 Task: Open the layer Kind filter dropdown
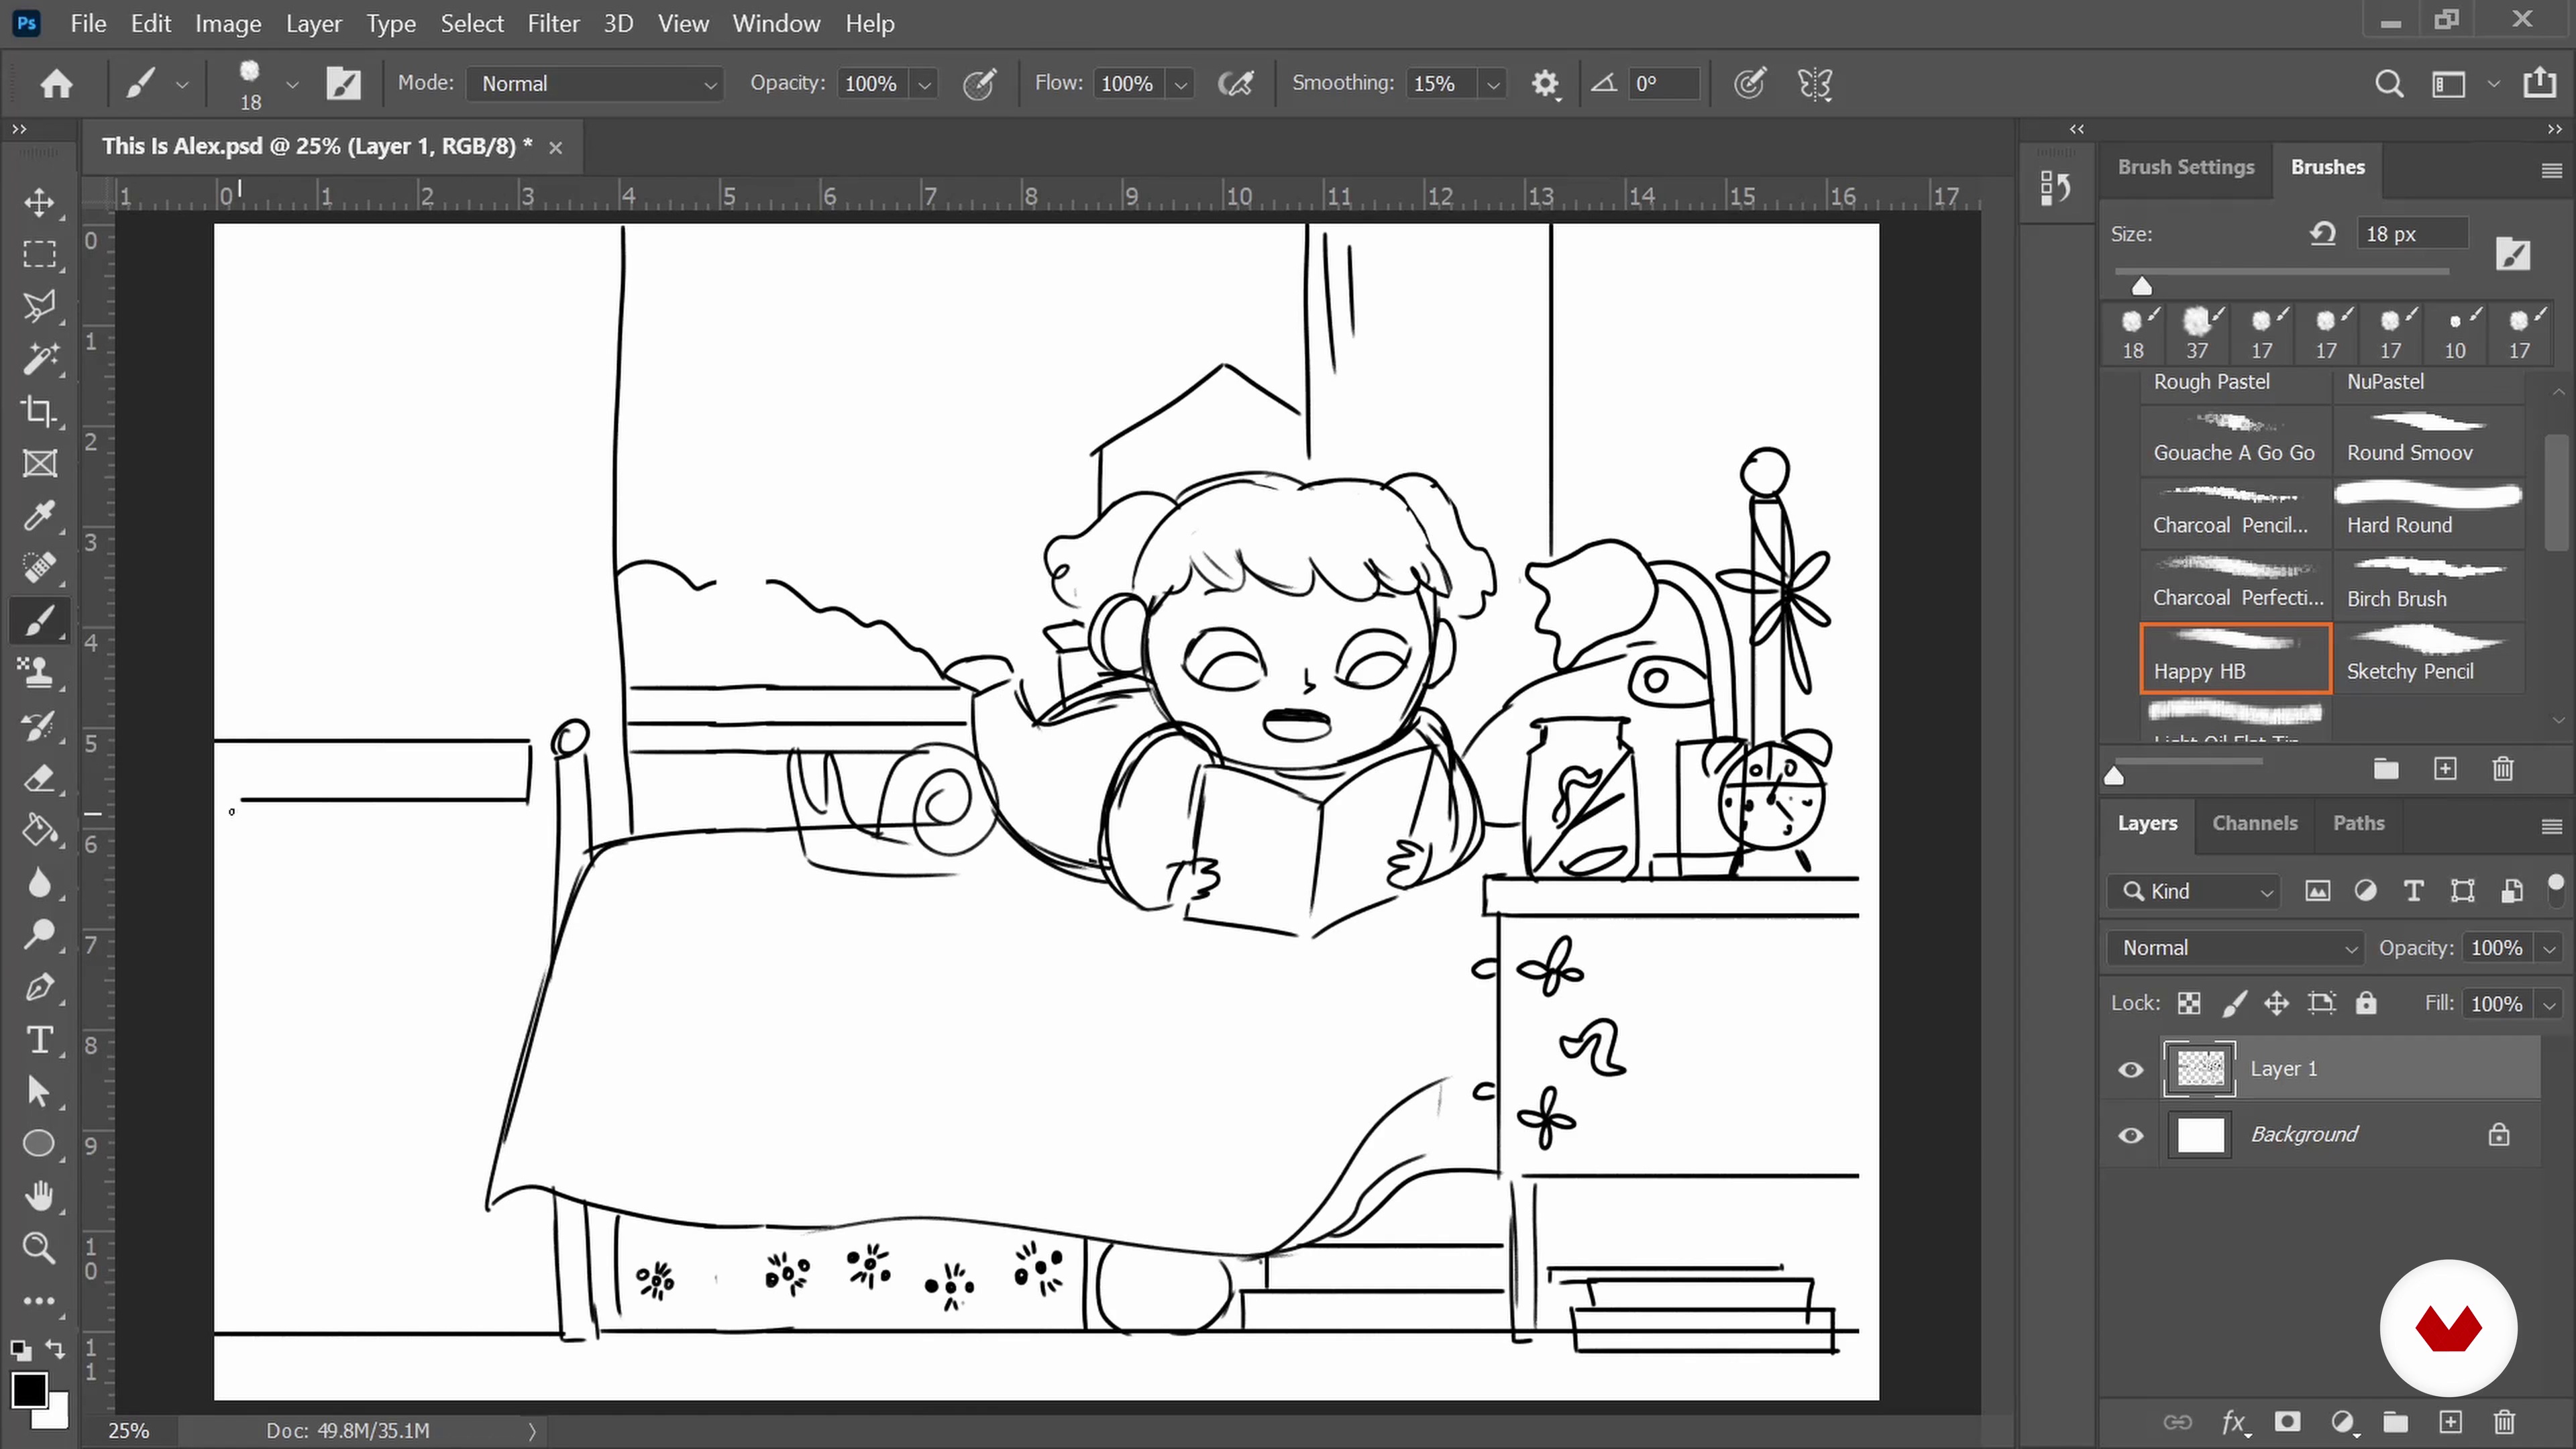pos(2195,891)
